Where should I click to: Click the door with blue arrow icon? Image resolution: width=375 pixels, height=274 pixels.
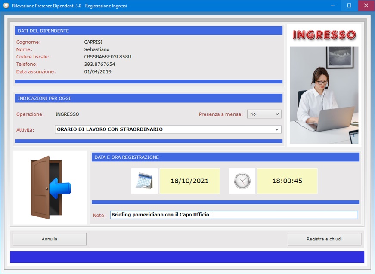(x=50, y=187)
